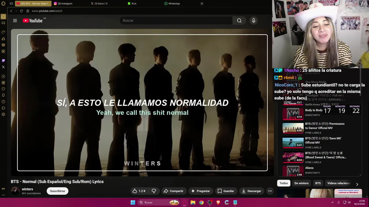
Task: Open the winters channel name link
Action: tap(27, 189)
